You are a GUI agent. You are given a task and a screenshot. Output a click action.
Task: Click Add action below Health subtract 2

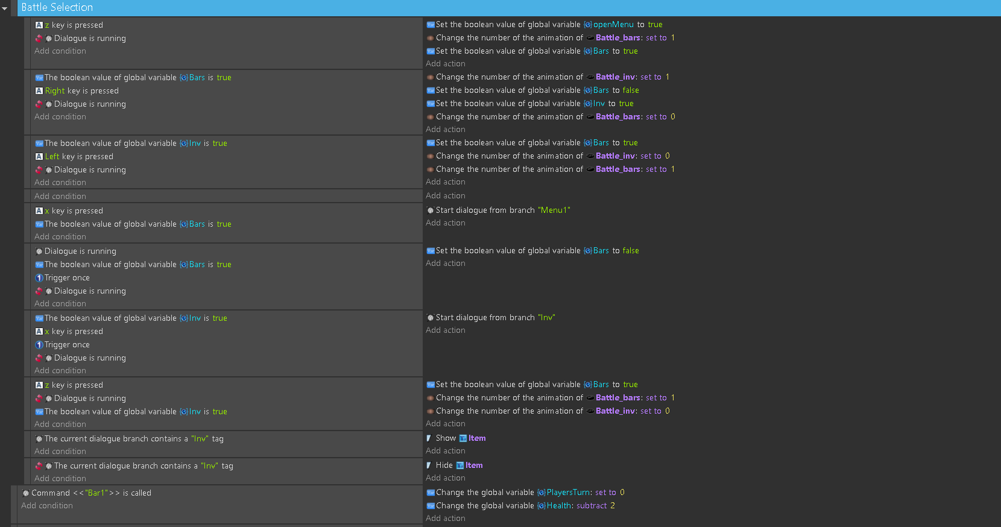(x=446, y=519)
